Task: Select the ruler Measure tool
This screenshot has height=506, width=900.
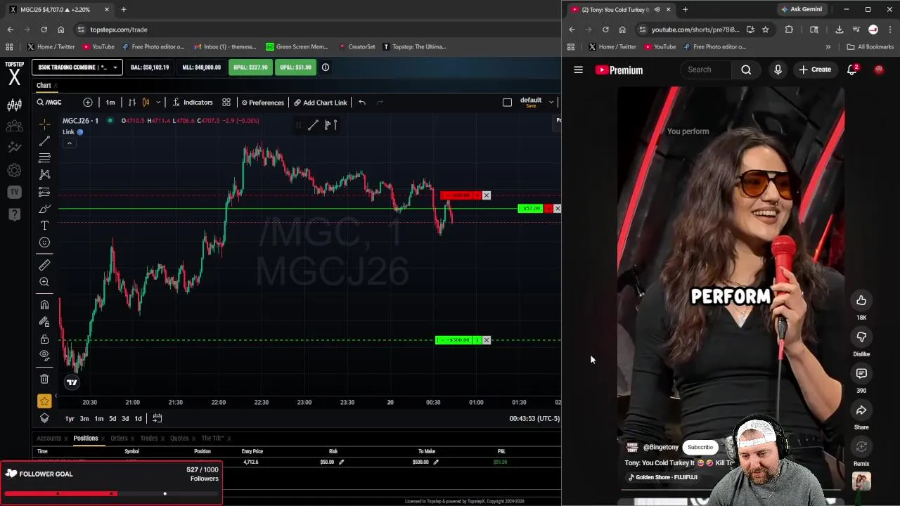Action: pyautogui.click(x=44, y=265)
